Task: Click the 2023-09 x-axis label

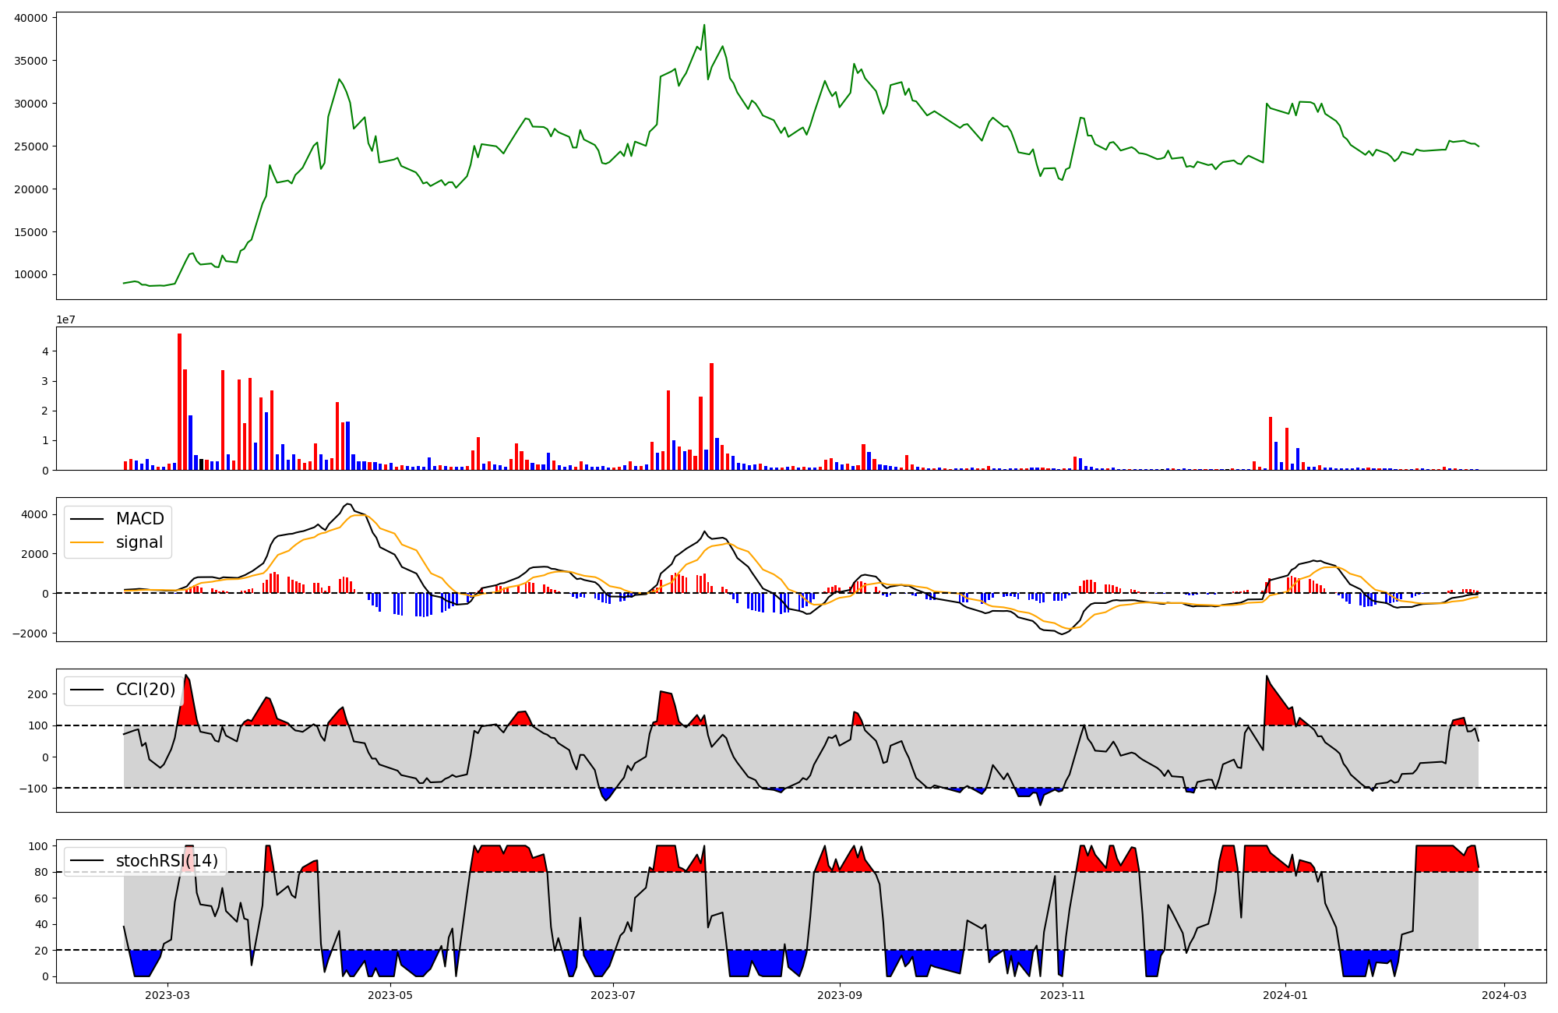Action: pos(841,995)
